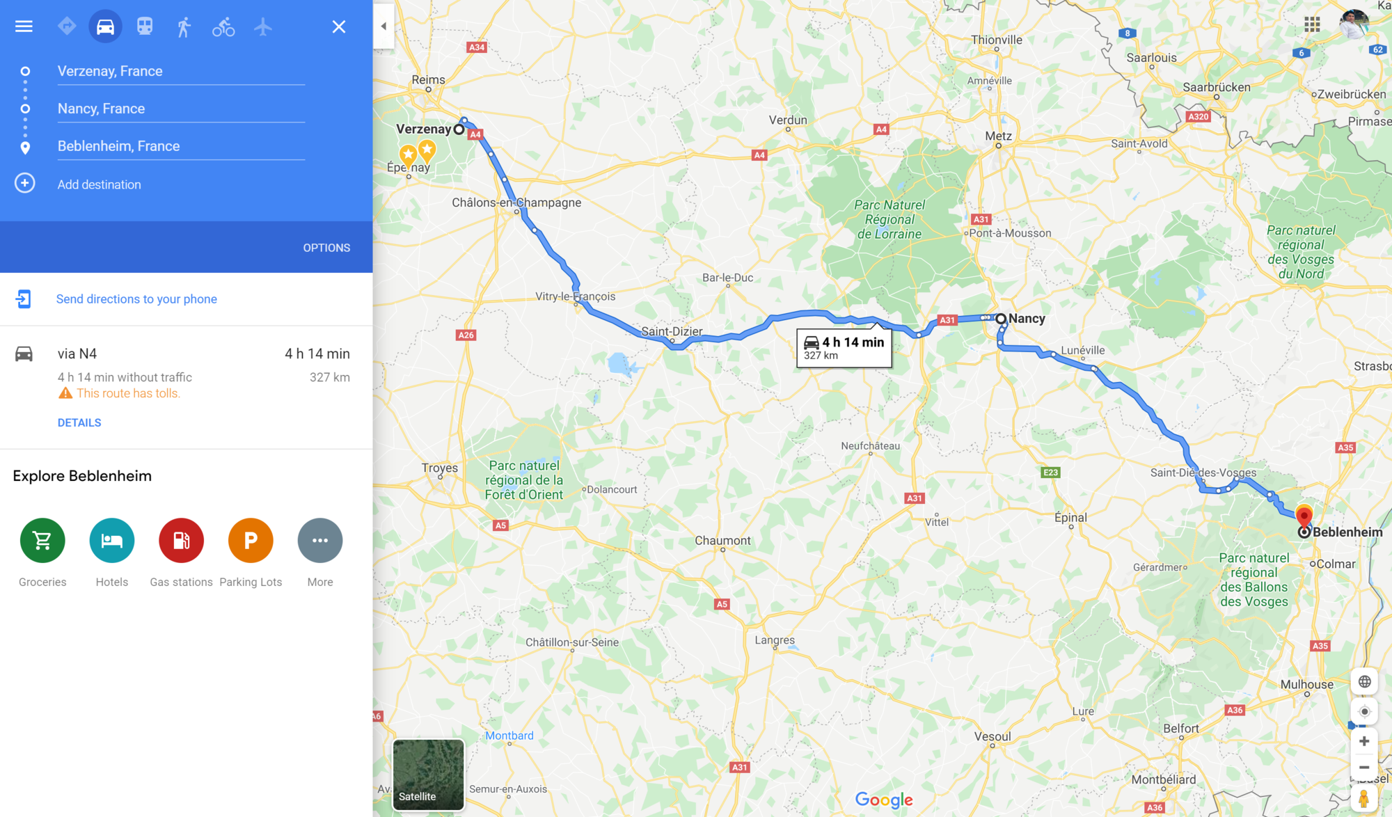Zoom in the map
The height and width of the screenshot is (817, 1392).
(x=1364, y=741)
